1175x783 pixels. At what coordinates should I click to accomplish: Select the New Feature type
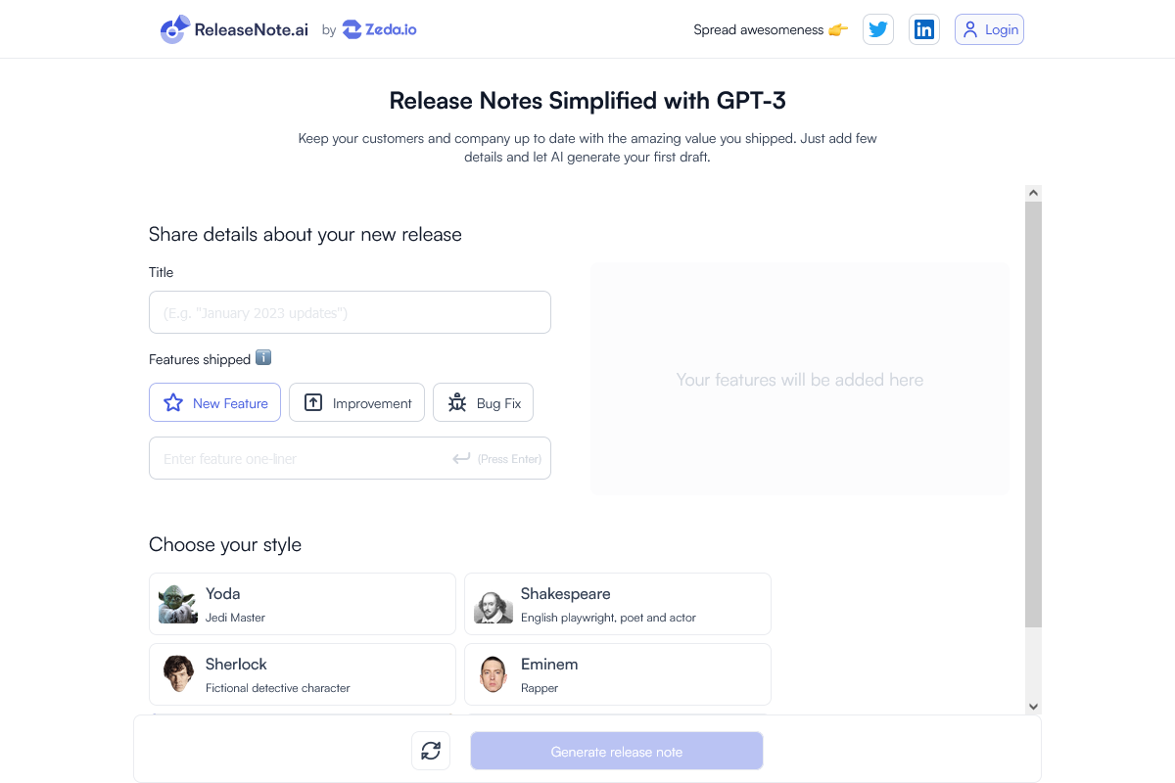[215, 402]
